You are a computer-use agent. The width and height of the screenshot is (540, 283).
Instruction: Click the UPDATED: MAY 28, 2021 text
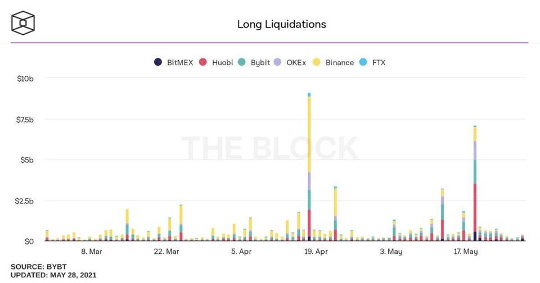click(x=53, y=275)
